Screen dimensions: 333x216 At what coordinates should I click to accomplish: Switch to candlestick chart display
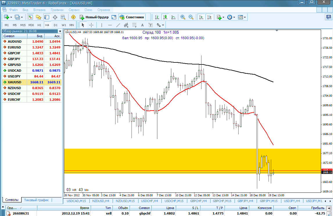[x=165, y=17]
